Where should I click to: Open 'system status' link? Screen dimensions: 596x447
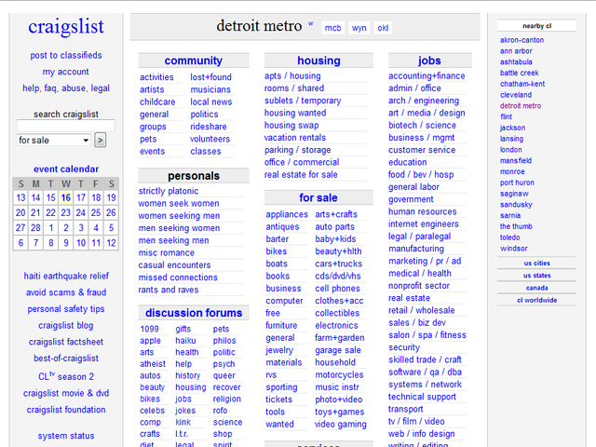66,436
